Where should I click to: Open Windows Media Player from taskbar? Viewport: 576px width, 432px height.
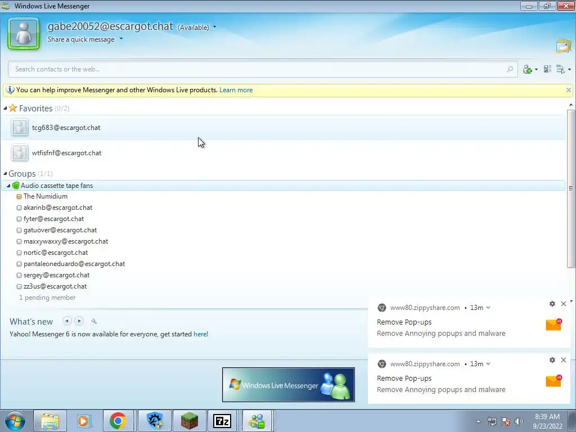(x=84, y=421)
